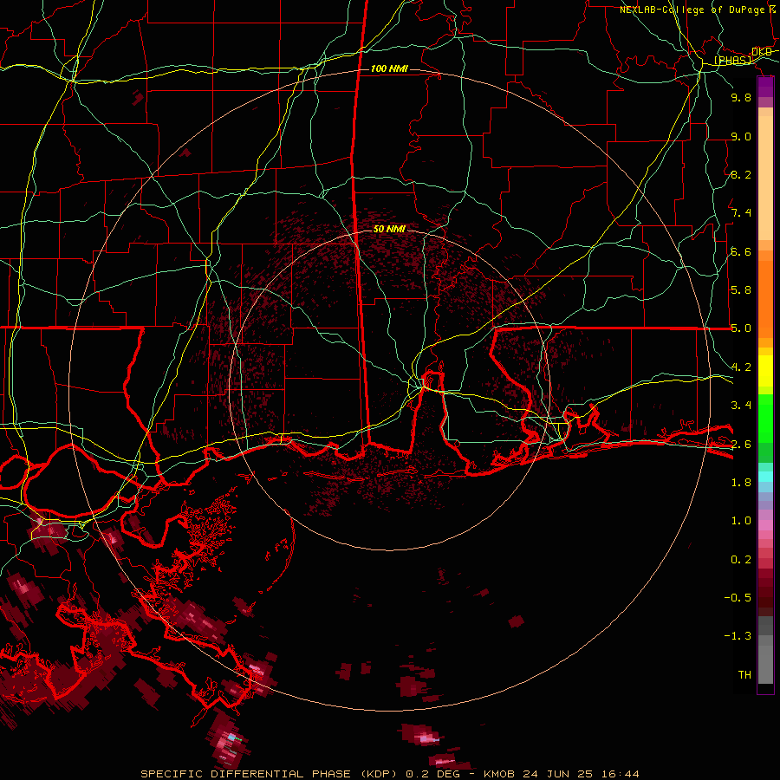780x780 pixels.
Task: Pick the bright green segment of the color bar
Action: point(765,418)
